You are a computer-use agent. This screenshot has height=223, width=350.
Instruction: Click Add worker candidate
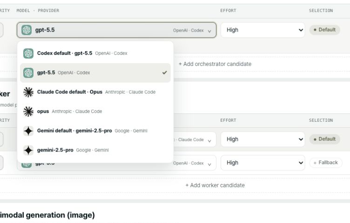point(215,185)
